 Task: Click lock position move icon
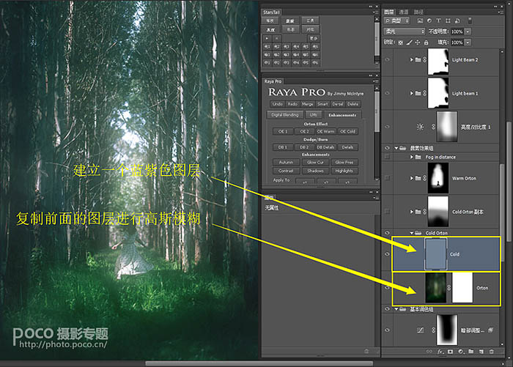pos(418,42)
